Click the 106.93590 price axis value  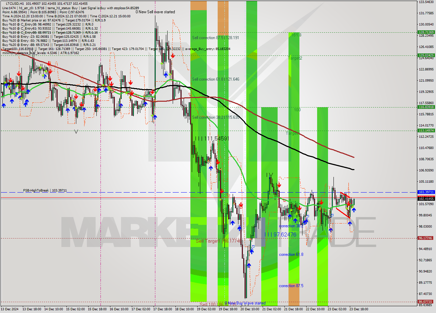pos(426,170)
